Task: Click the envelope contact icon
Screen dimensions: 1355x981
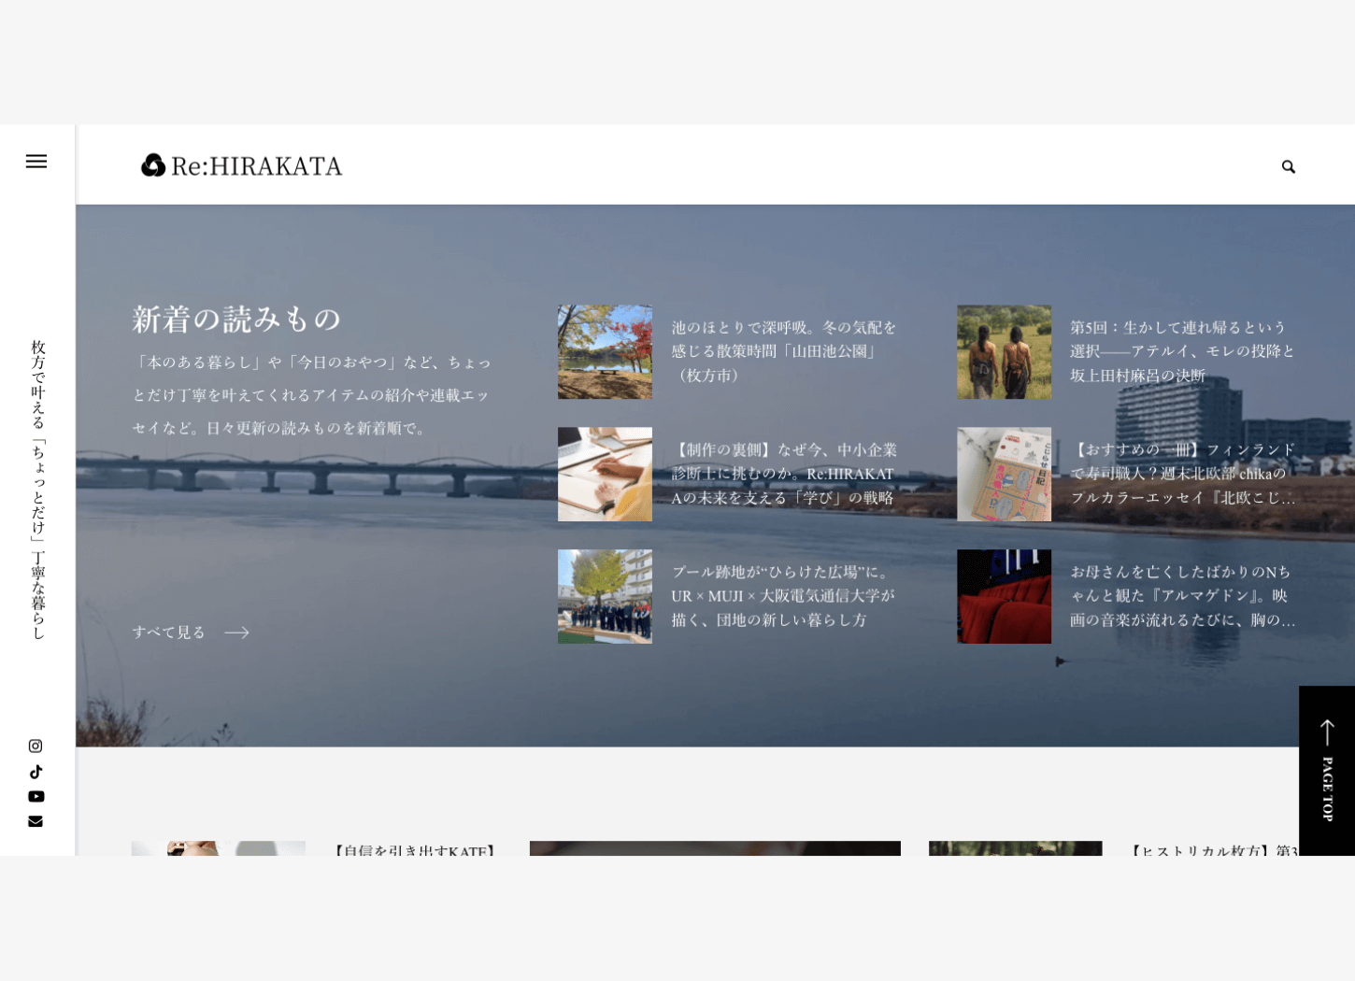Action: click(x=36, y=820)
